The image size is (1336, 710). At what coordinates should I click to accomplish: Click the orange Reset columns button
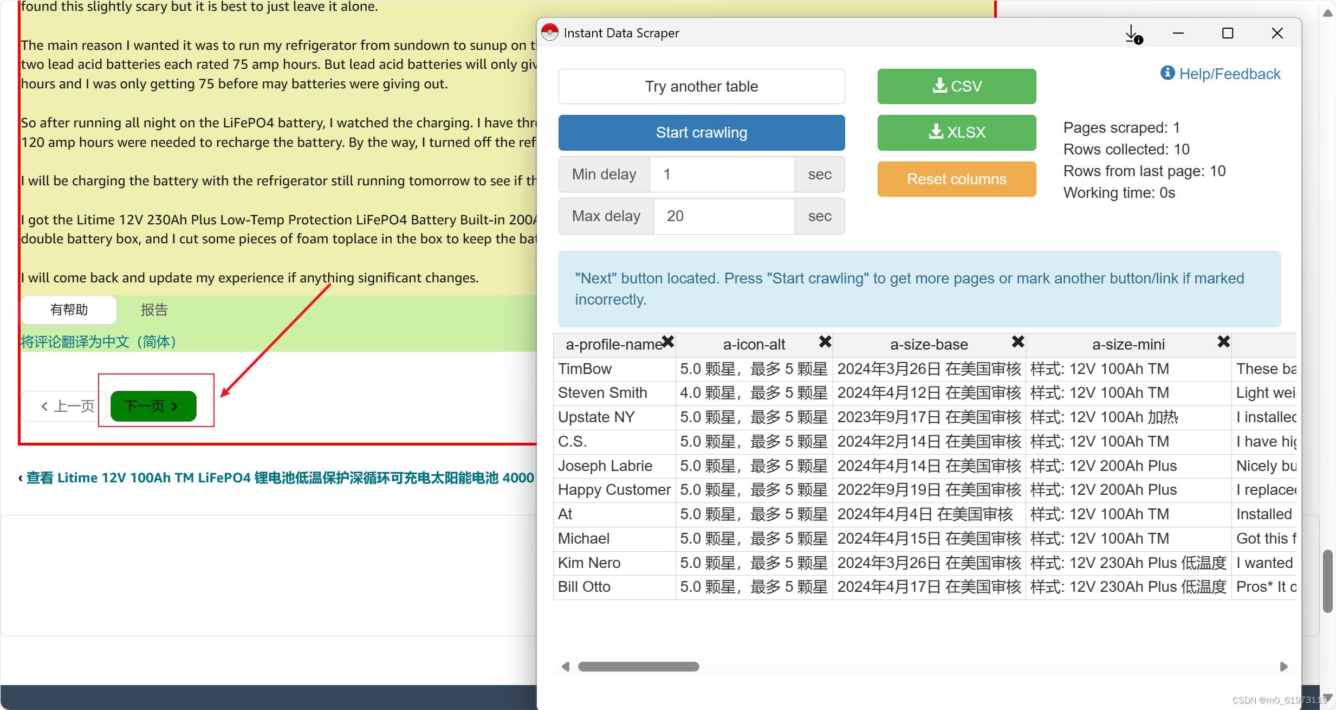pos(956,179)
